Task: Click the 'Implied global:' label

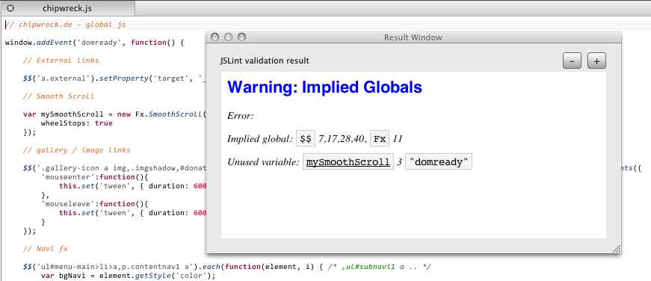Action: pos(260,139)
